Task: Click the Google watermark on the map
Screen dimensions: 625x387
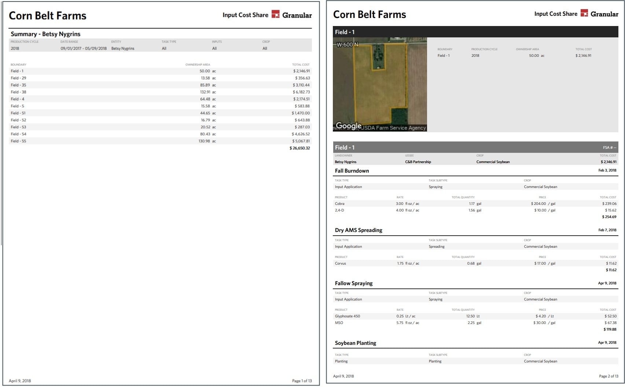Action: point(349,126)
